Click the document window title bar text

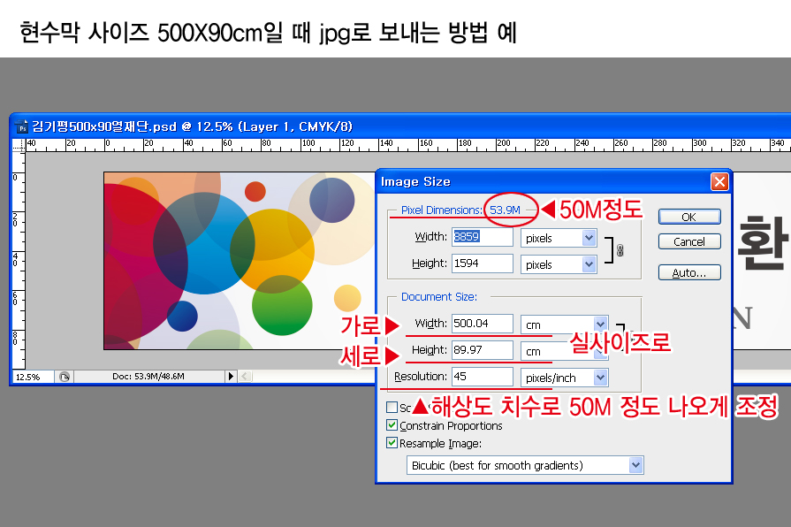point(192,126)
